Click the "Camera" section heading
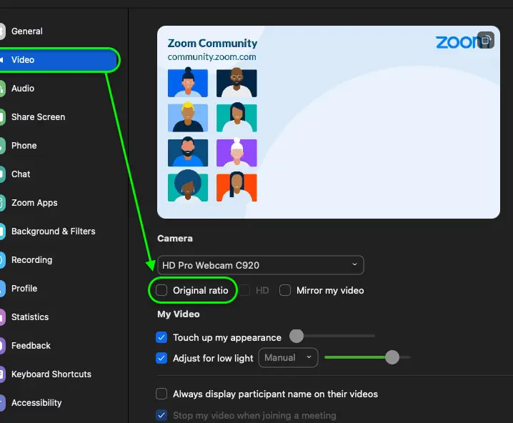The height and width of the screenshot is (423, 513). [x=175, y=239]
